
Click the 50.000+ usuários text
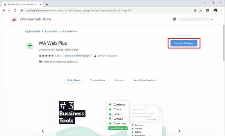coord(108,56)
